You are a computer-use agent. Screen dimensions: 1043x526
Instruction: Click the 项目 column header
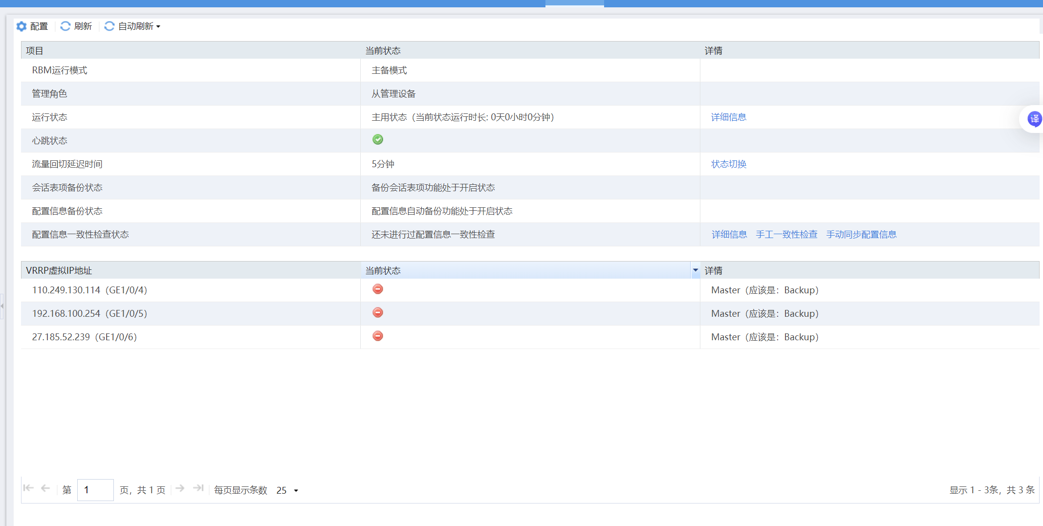191,50
